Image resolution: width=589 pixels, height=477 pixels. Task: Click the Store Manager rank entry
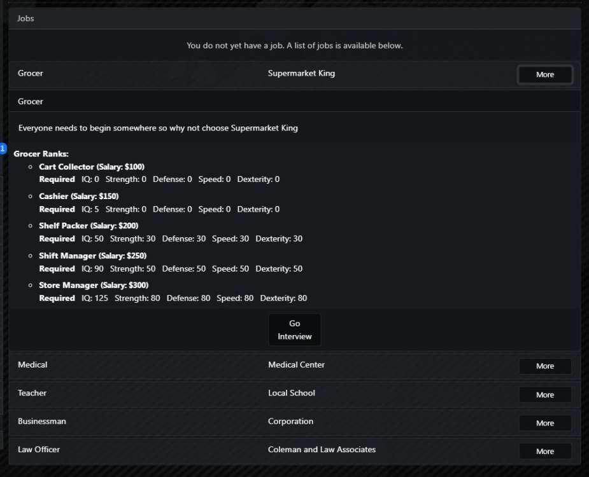[94, 285]
